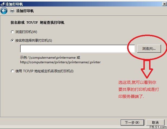Go back using the blue arrow button
The height and width of the screenshot is (129, 167).
pyautogui.click(x=4, y=11)
